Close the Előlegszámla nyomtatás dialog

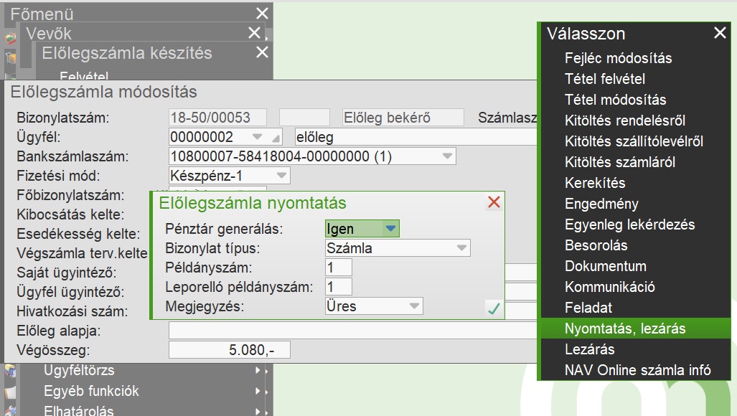pyautogui.click(x=494, y=203)
